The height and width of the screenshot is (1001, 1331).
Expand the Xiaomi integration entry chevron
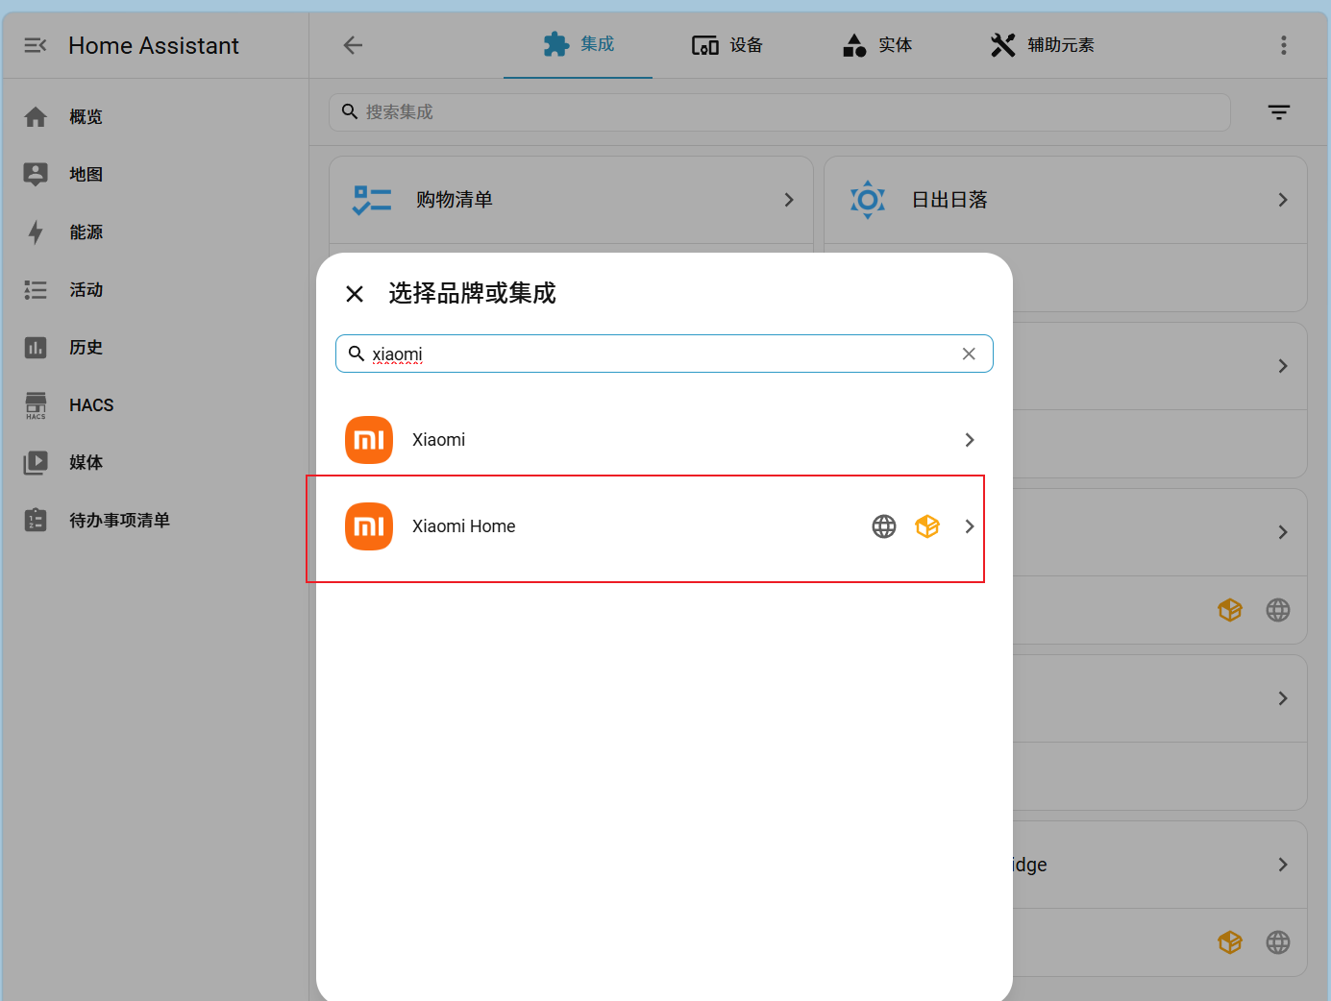point(969,440)
